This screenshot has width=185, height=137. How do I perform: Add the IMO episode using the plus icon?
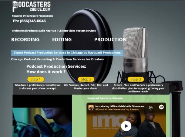click(x=151, y=108)
